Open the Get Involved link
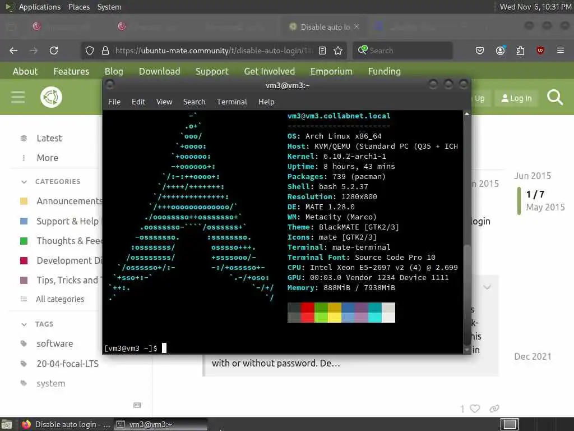Viewport: 574px width, 431px height. coord(270,71)
